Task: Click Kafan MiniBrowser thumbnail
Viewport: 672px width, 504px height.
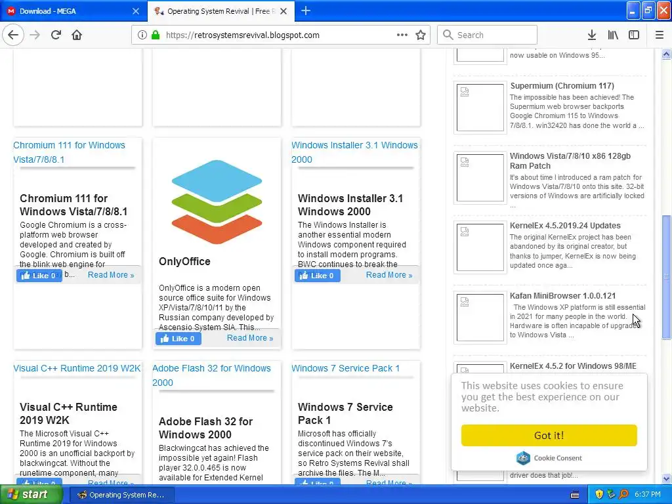Action: coord(480,318)
